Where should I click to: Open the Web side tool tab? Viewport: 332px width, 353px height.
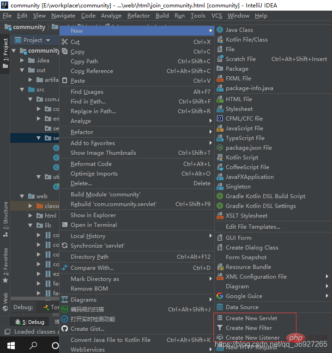coord(6,301)
